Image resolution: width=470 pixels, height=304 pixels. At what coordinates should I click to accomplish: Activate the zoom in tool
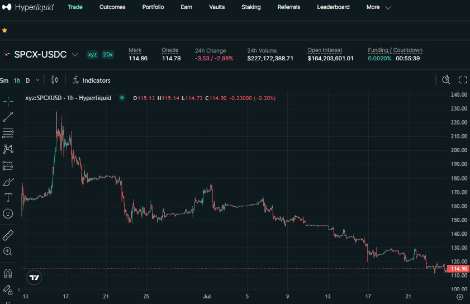point(8,251)
